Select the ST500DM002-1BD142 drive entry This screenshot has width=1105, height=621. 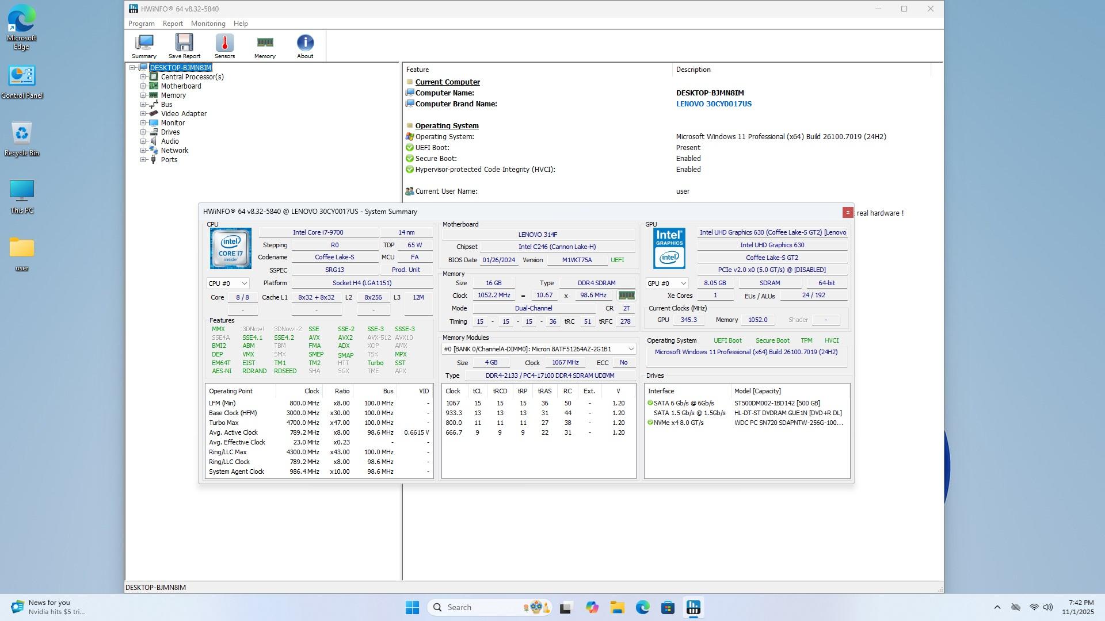click(x=747, y=403)
